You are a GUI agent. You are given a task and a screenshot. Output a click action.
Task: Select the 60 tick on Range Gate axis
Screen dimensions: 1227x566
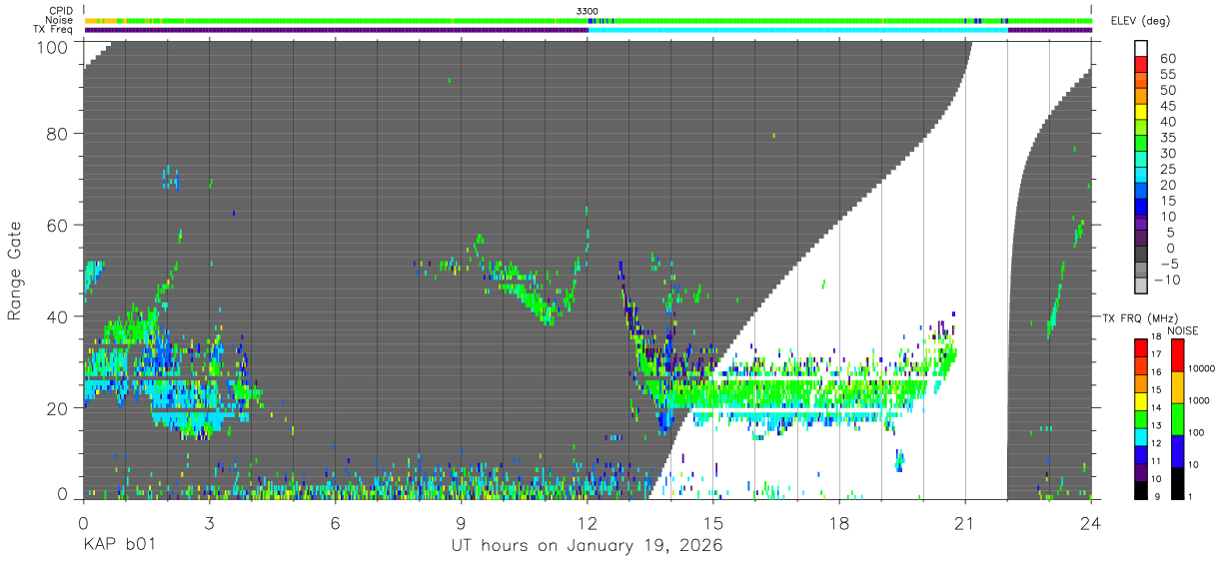click(57, 225)
